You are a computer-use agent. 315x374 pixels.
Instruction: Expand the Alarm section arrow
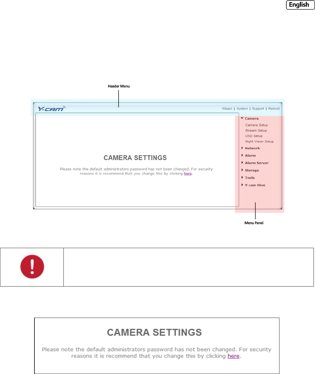(242, 156)
